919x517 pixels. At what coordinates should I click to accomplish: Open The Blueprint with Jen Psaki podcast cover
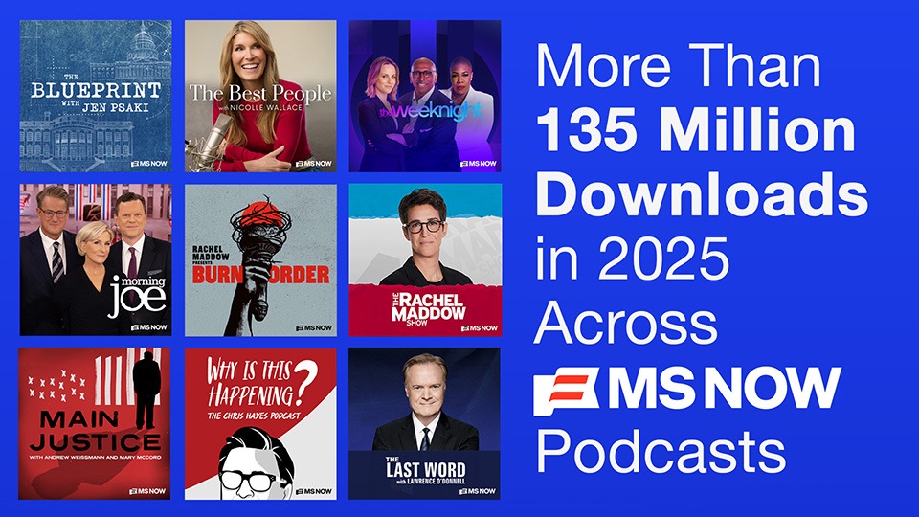pos(96,96)
